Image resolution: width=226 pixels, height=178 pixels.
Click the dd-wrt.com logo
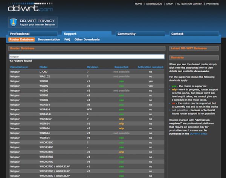pyautogui.click(x=31, y=7)
